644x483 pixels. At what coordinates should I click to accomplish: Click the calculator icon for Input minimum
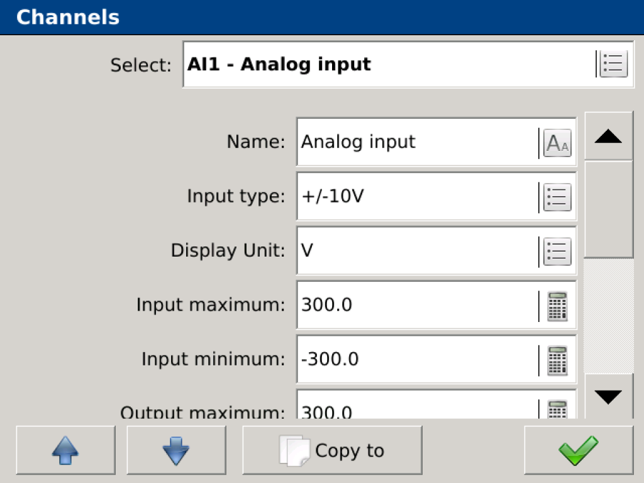[x=557, y=360]
